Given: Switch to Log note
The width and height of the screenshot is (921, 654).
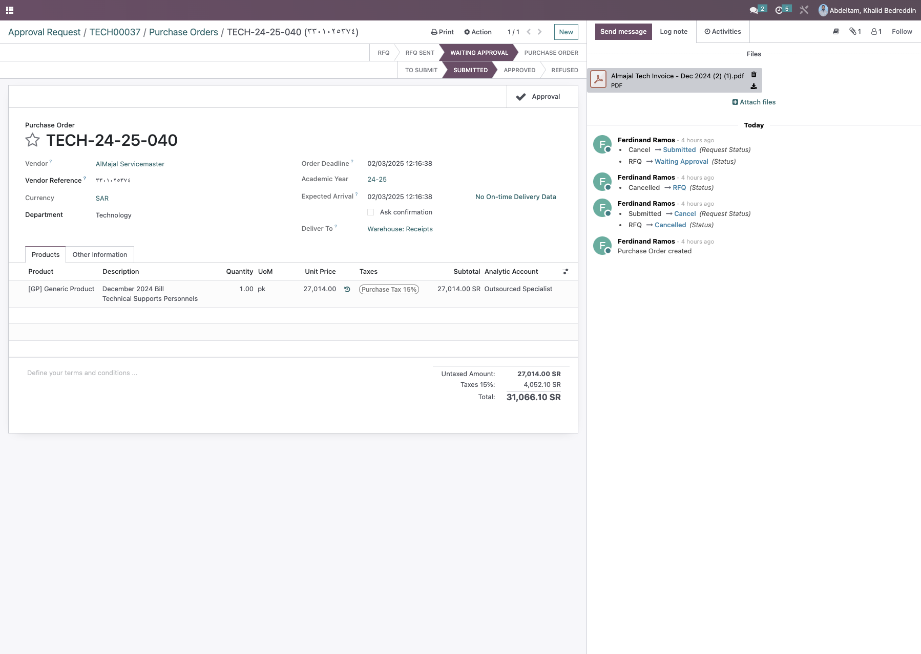Looking at the screenshot, I should click(674, 32).
